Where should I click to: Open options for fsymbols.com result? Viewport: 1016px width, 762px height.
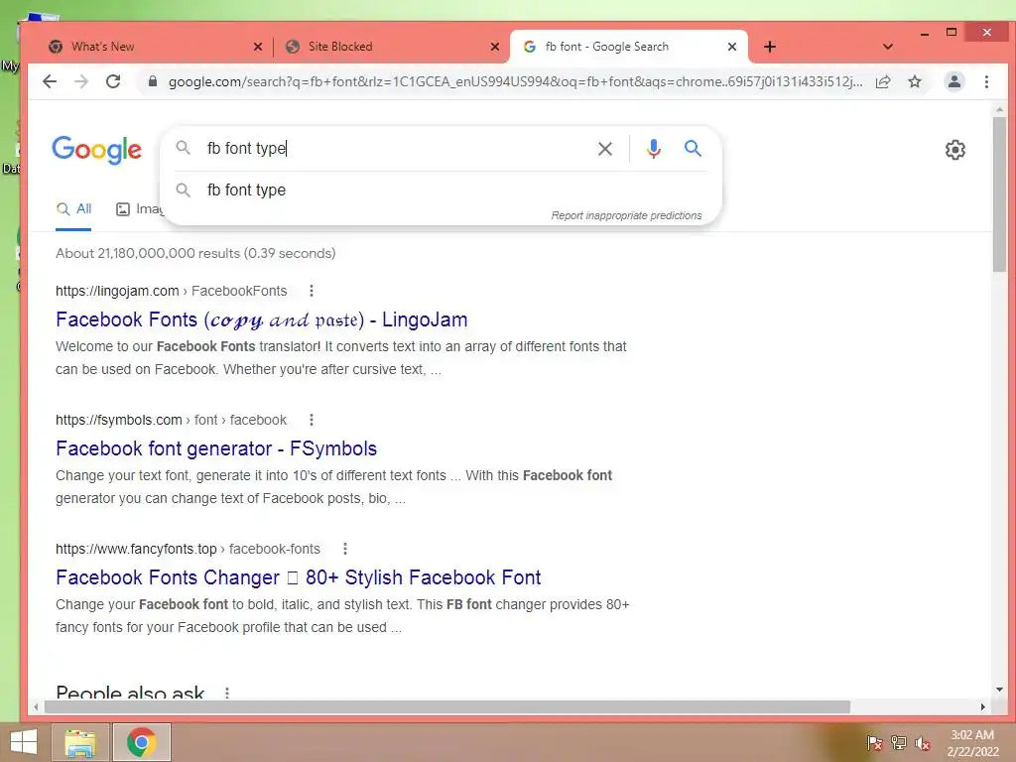pyautogui.click(x=312, y=420)
